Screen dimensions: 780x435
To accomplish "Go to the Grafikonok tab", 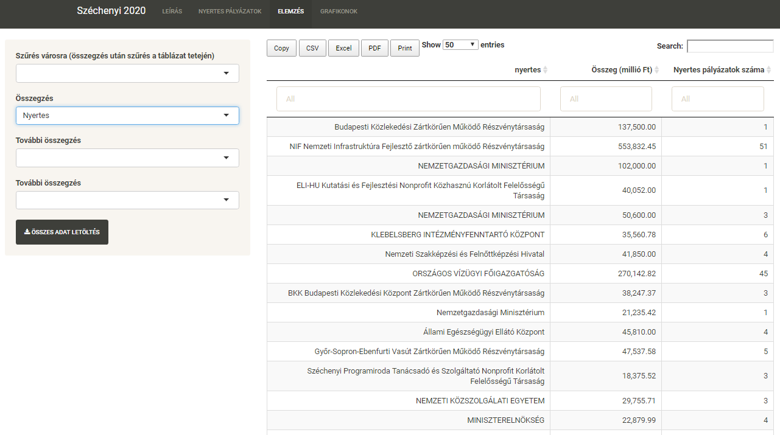I will 339,12.
